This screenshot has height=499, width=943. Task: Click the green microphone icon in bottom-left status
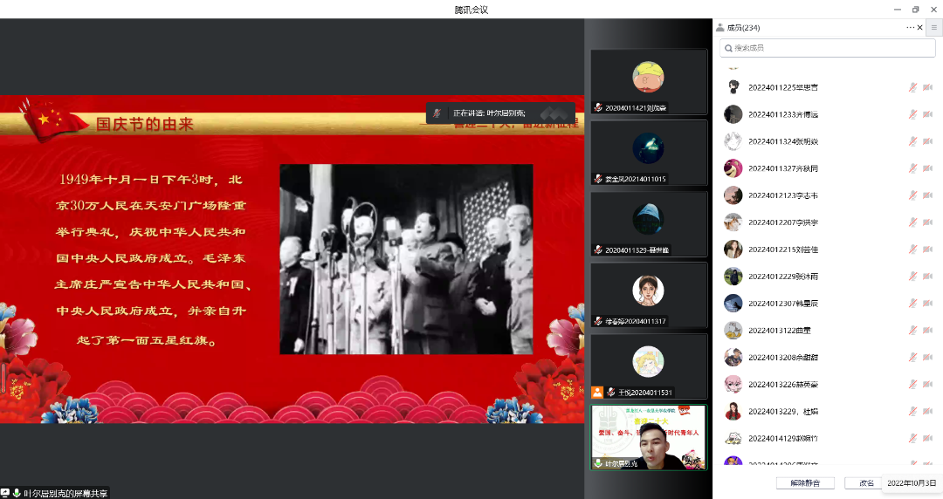(17, 493)
